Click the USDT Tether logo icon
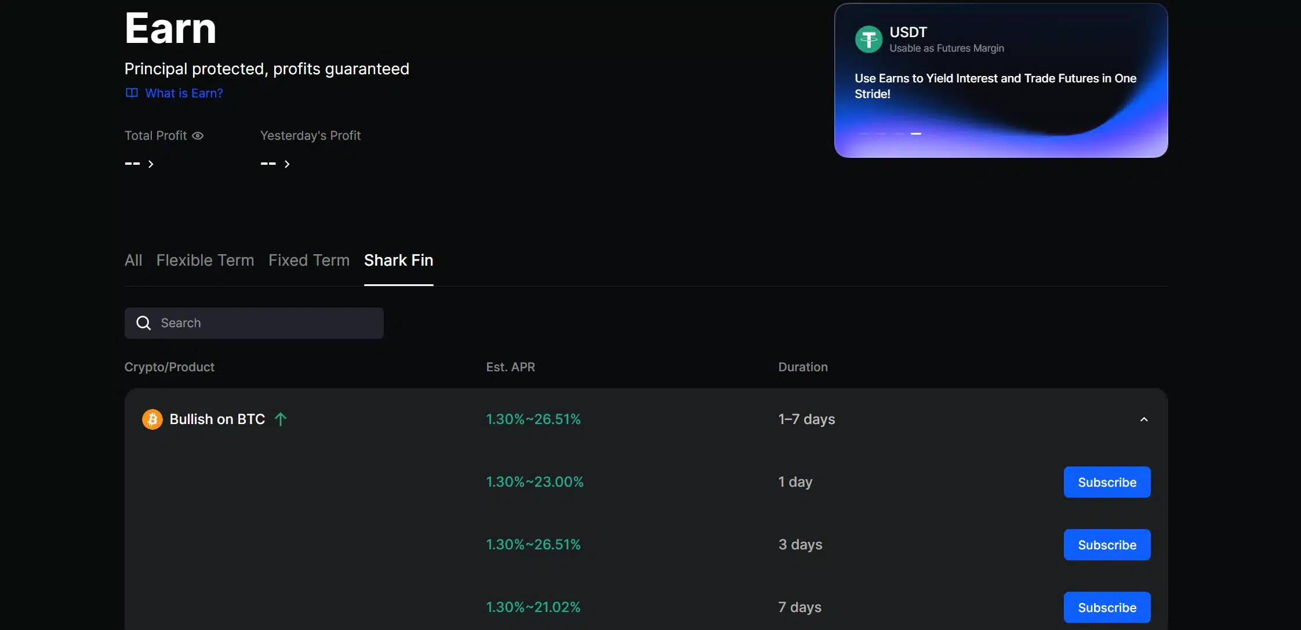This screenshot has height=630, width=1301. (x=868, y=39)
